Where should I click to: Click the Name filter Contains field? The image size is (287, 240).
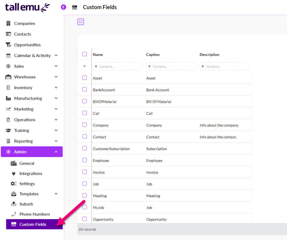(x=117, y=66)
